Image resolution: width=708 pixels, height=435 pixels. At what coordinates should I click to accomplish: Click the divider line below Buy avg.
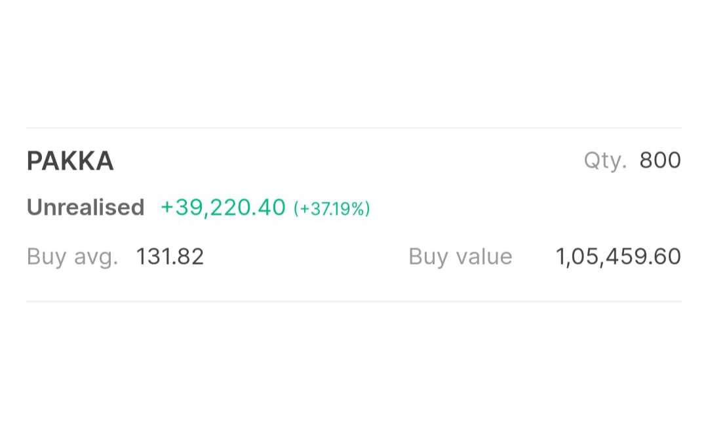point(354,301)
